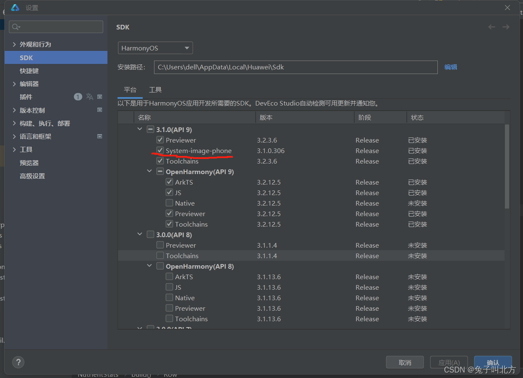This screenshot has width=523, height=378.
Task: Click the navigate back arrow icon
Action: [492, 27]
